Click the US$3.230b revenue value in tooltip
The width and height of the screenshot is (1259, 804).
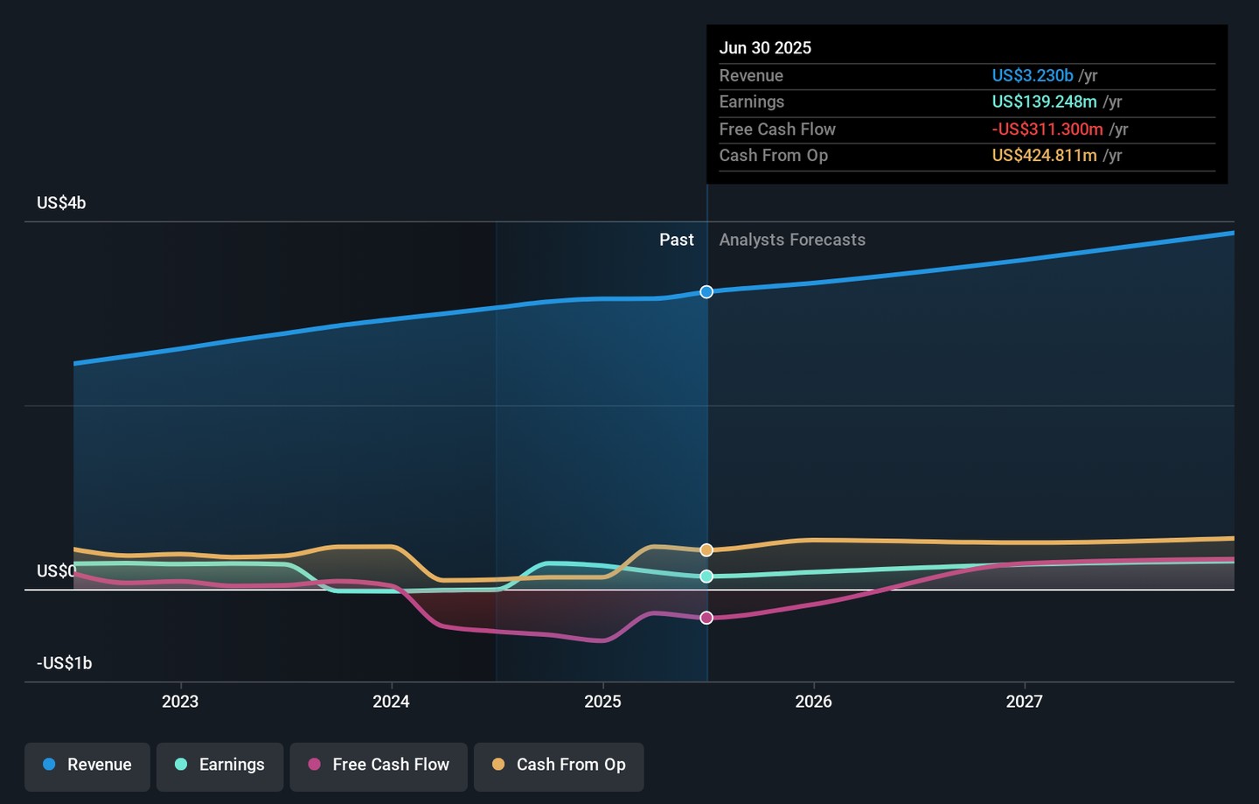tap(1032, 76)
